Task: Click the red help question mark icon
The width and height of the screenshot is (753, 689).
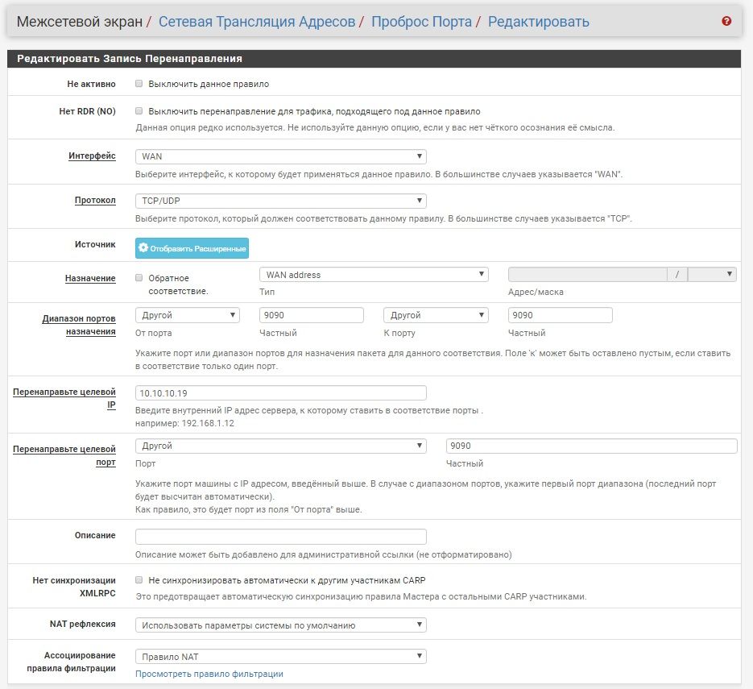Action: point(726,22)
